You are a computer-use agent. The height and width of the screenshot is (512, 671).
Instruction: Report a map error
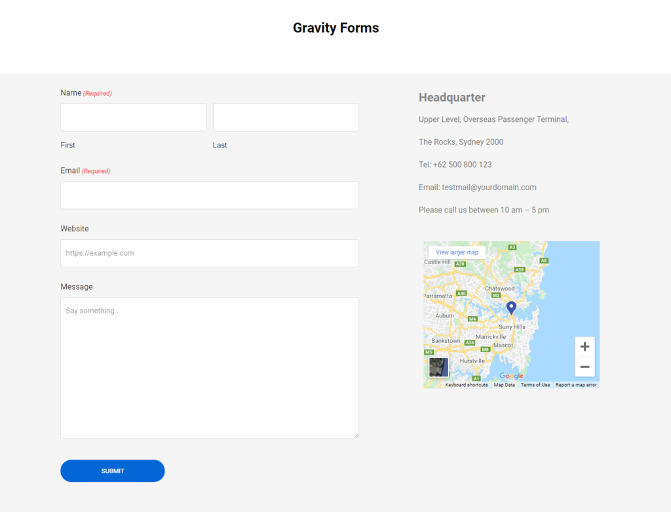(577, 385)
